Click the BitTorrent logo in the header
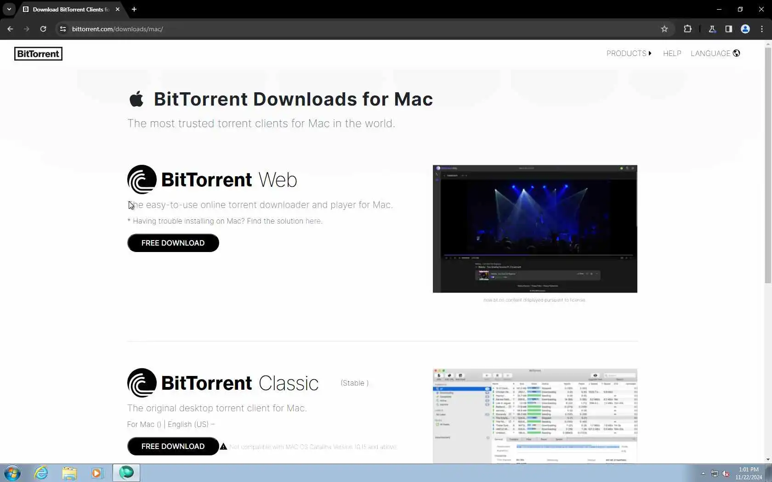The image size is (772, 482). pos(38,54)
